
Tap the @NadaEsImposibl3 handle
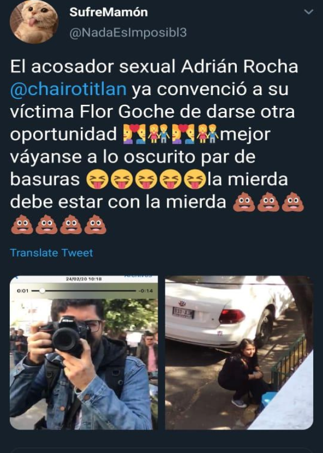[x=128, y=33]
